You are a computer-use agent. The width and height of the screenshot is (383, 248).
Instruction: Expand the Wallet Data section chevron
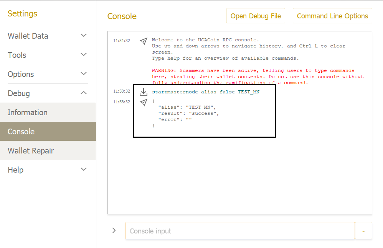click(x=84, y=36)
